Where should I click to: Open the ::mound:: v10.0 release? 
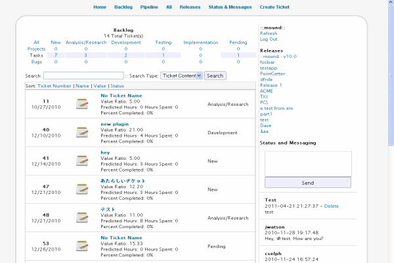tap(278, 57)
